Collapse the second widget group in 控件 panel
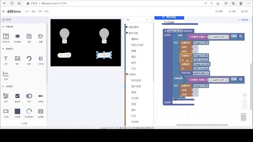The height and width of the screenshot is (142, 253). pos(3,49)
